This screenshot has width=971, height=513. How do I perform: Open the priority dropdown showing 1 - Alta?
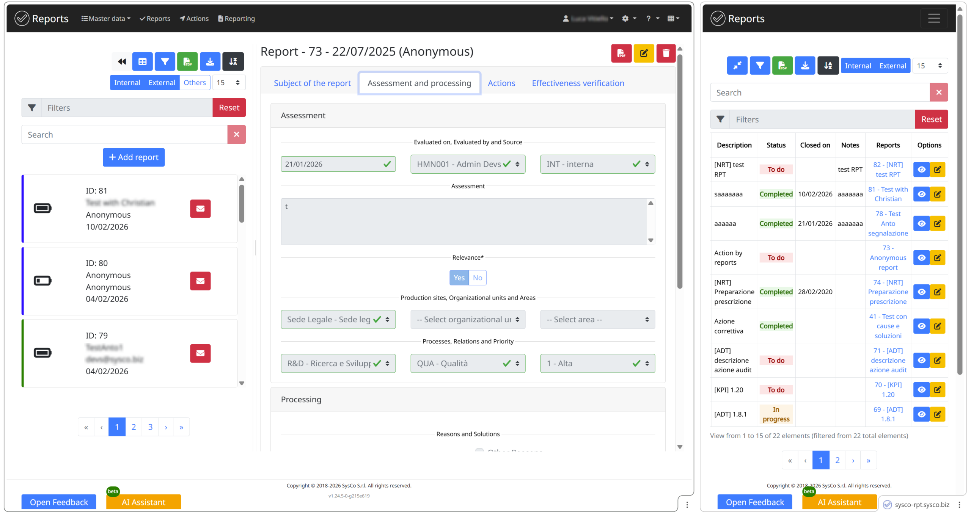point(597,363)
